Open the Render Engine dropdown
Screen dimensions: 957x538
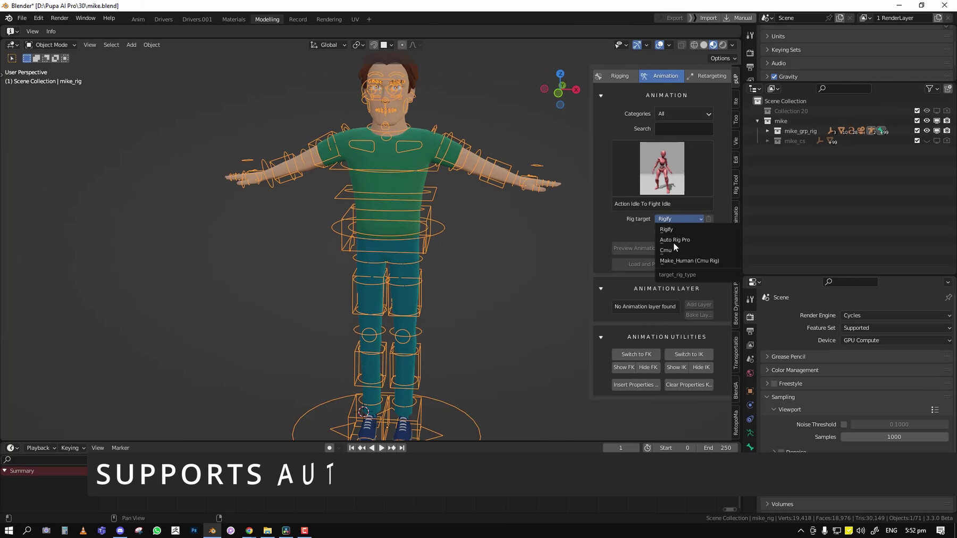click(x=897, y=315)
